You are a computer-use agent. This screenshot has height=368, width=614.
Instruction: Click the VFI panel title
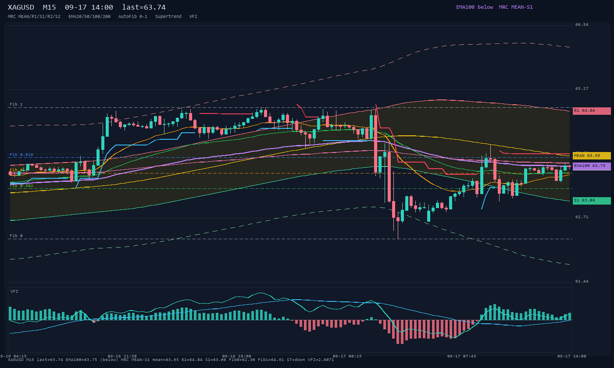point(14,291)
